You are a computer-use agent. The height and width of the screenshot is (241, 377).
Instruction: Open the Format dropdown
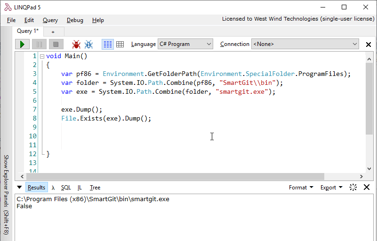301,188
